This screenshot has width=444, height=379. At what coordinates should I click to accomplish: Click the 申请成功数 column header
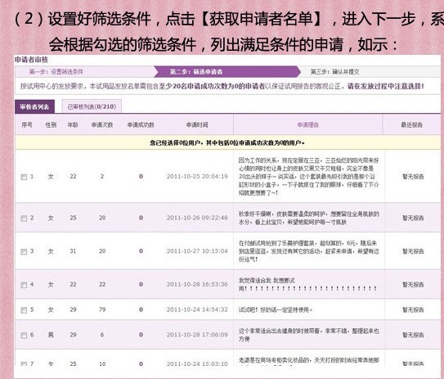[141, 124]
